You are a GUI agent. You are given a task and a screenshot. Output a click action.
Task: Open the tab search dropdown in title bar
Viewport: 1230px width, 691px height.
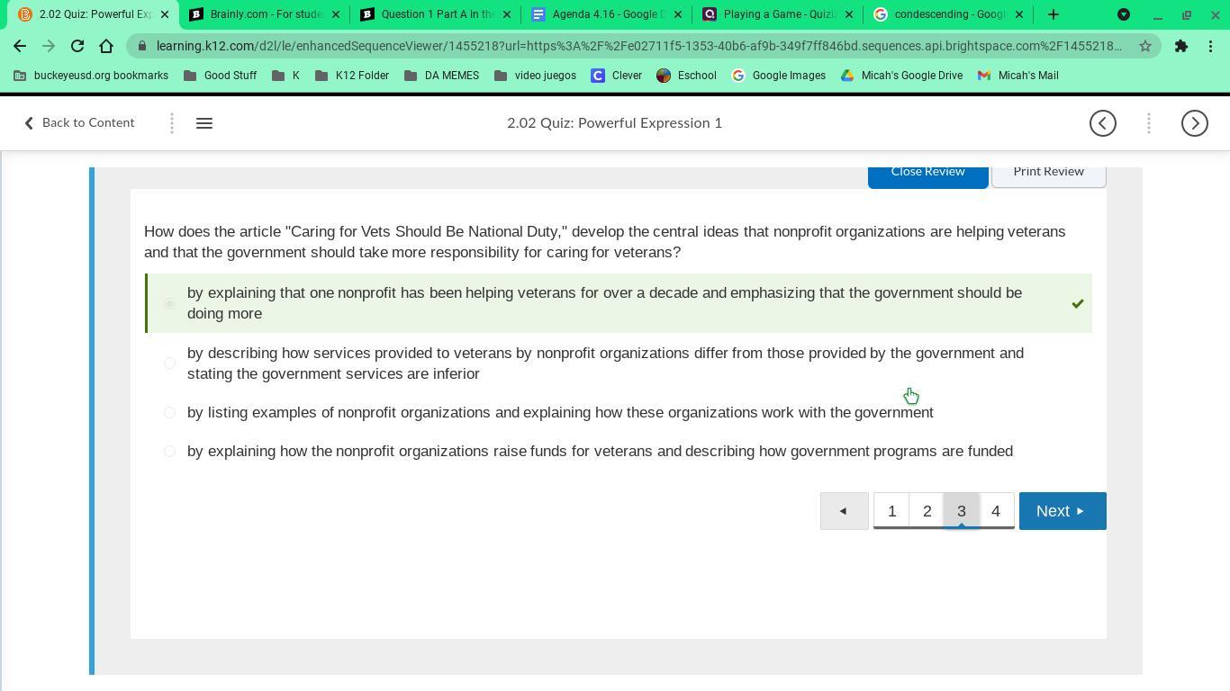[1124, 14]
